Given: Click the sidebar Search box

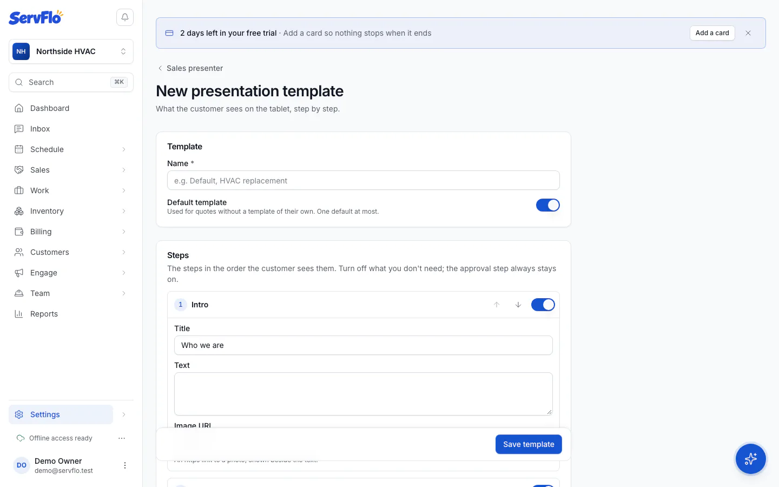Looking at the screenshot, I should click(71, 82).
